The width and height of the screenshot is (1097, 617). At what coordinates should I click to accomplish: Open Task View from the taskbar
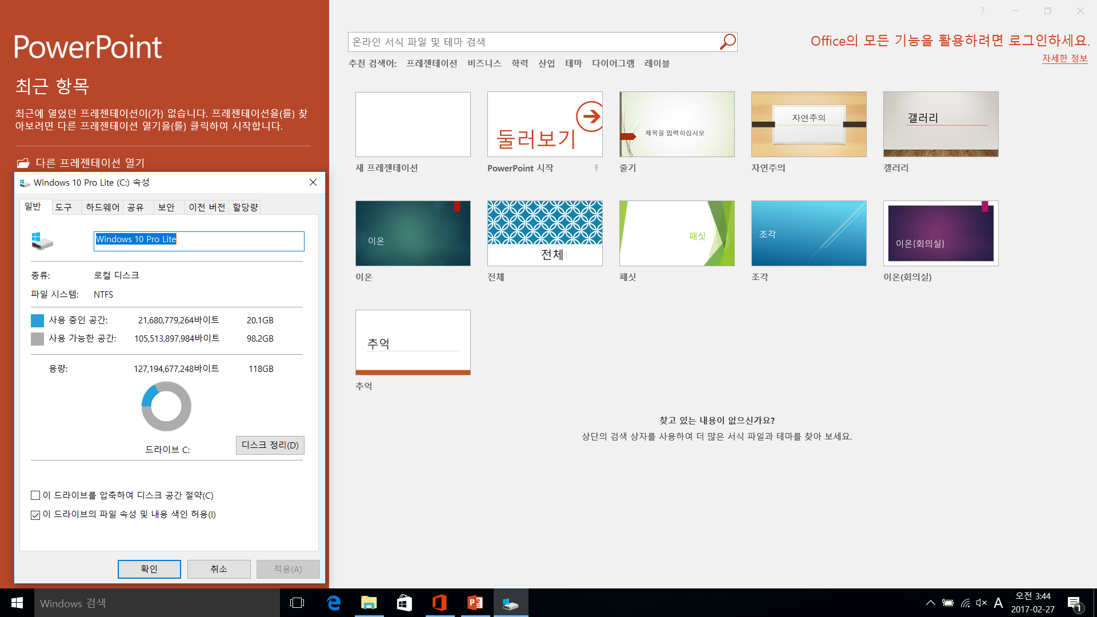coord(297,603)
